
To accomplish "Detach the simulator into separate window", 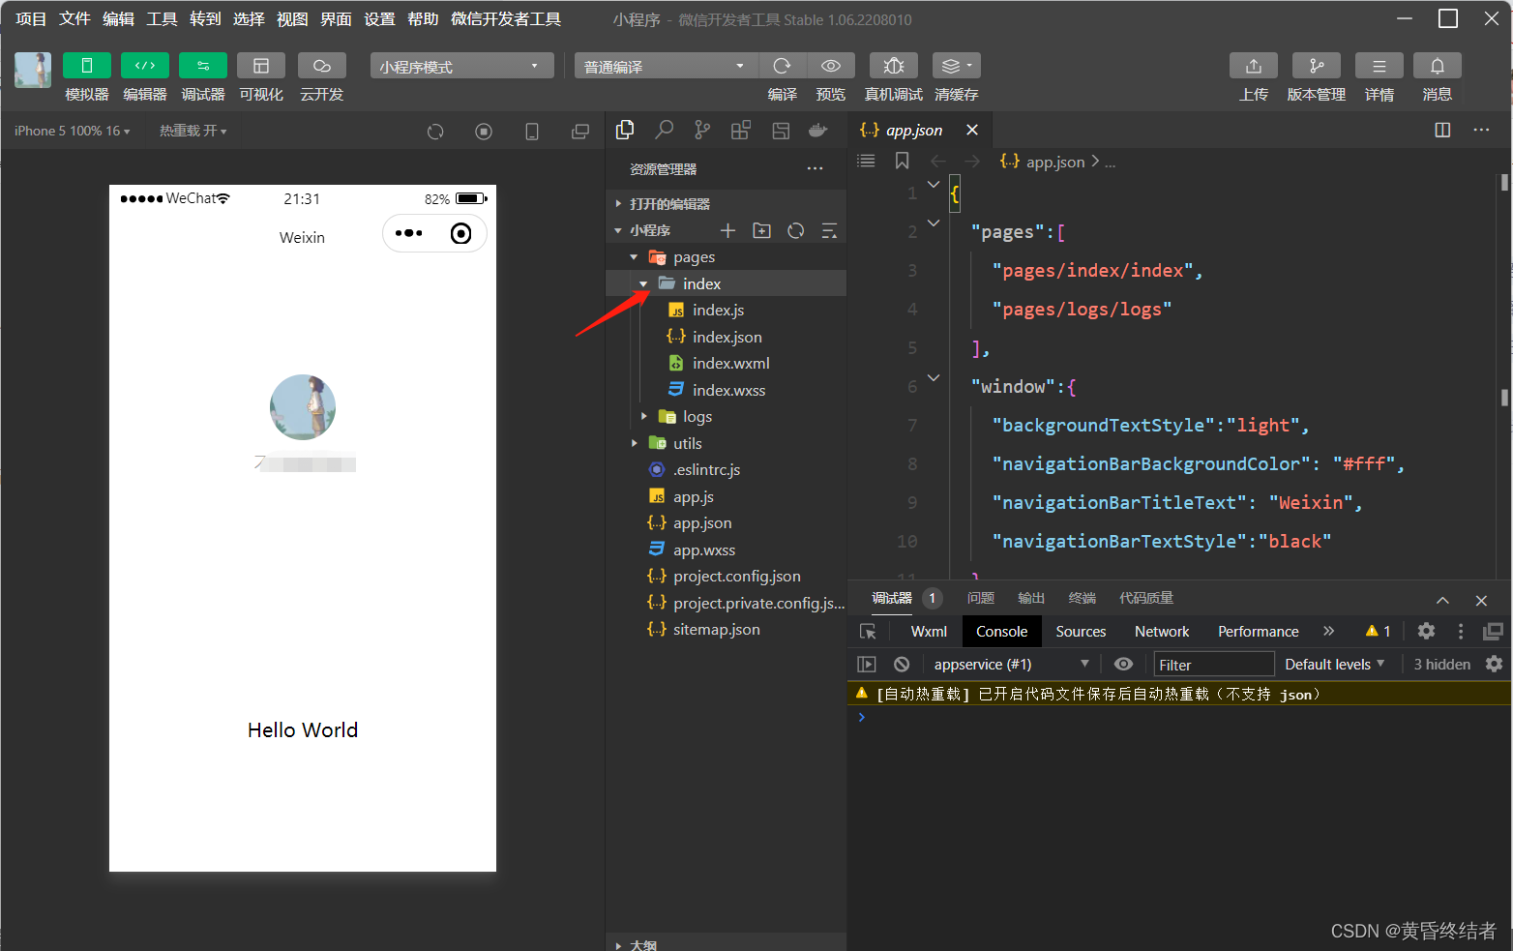I will coord(580,132).
